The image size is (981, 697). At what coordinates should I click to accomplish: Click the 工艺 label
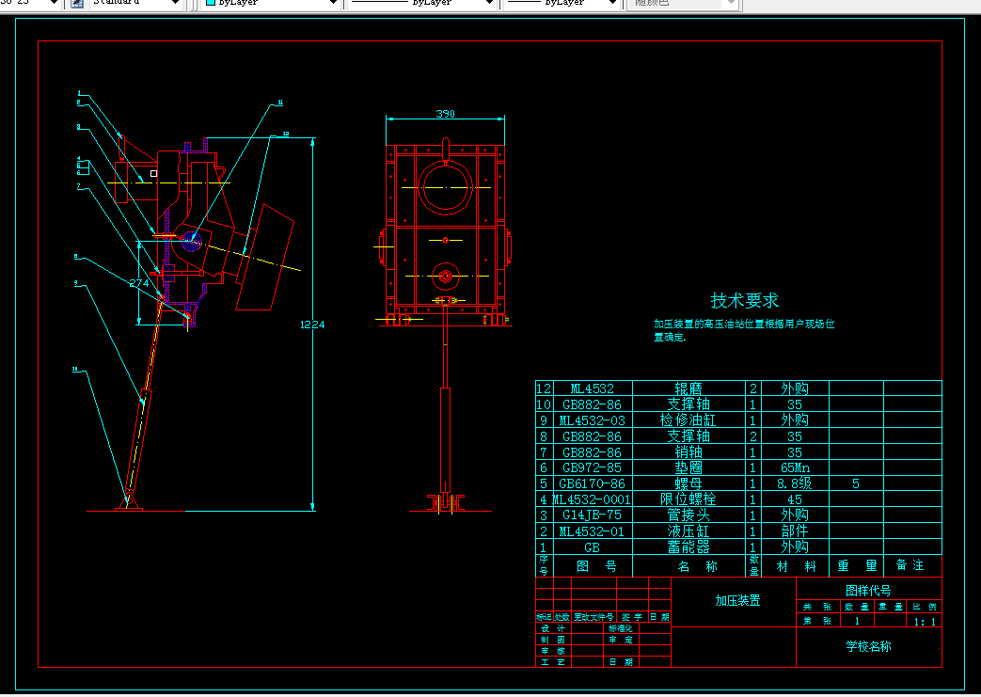click(x=553, y=662)
